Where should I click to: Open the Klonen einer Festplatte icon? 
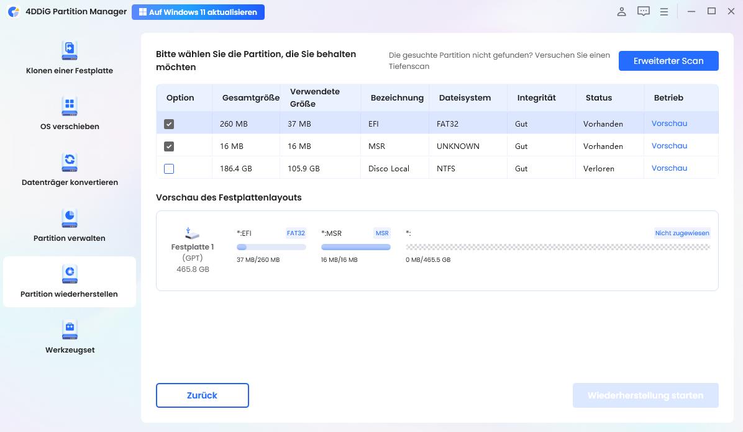coord(70,50)
